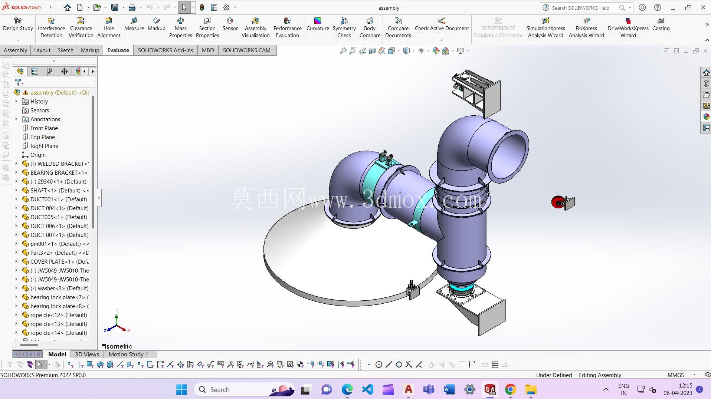Viewport: 711px width, 399px height.
Task: Expand the DUCT001<1> component node
Action: pyautogui.click(x=16, y=199)
